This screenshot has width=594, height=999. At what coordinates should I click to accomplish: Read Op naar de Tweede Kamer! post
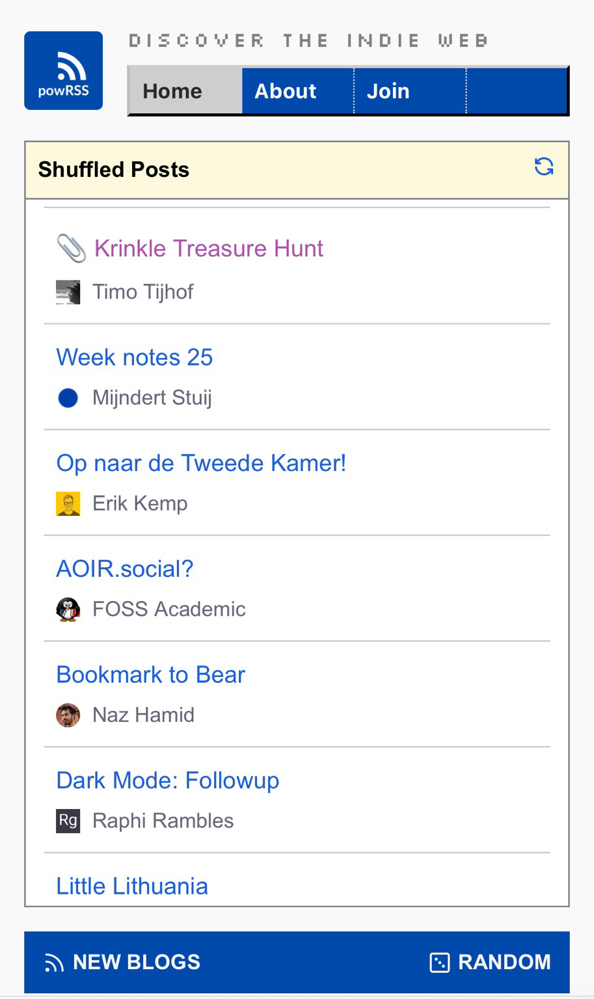[x=201, y=463]
